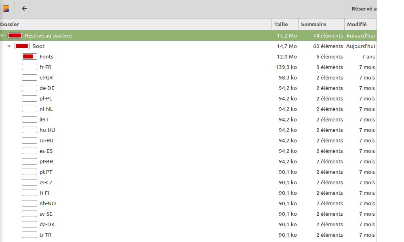The height and width of the screenshot is (242, 404).
Task: Select the es-ES folder
Action: coord(188,151)
